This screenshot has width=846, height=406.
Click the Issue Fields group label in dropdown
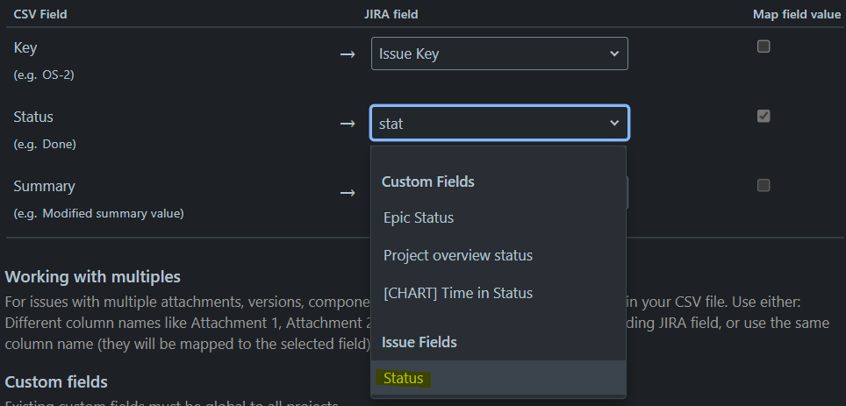[419, 342]
